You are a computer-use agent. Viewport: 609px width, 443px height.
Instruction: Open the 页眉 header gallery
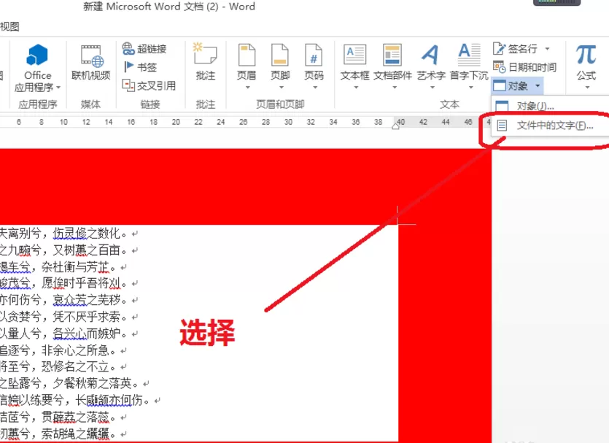[x=247, y=61]
